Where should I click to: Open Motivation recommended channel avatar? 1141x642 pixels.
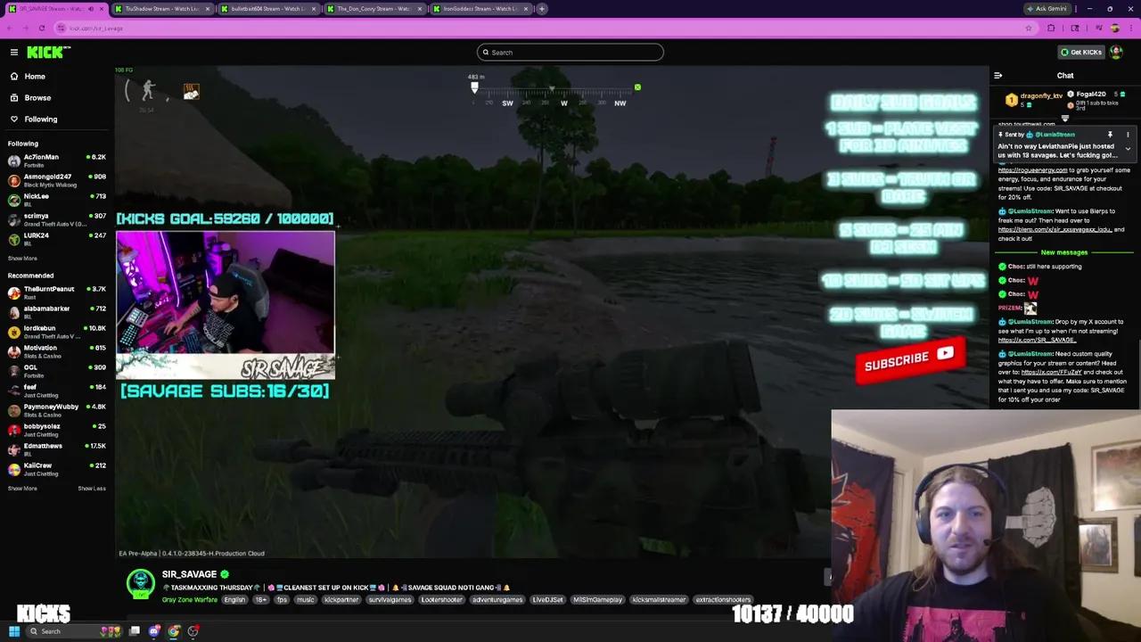click(13, 351)
